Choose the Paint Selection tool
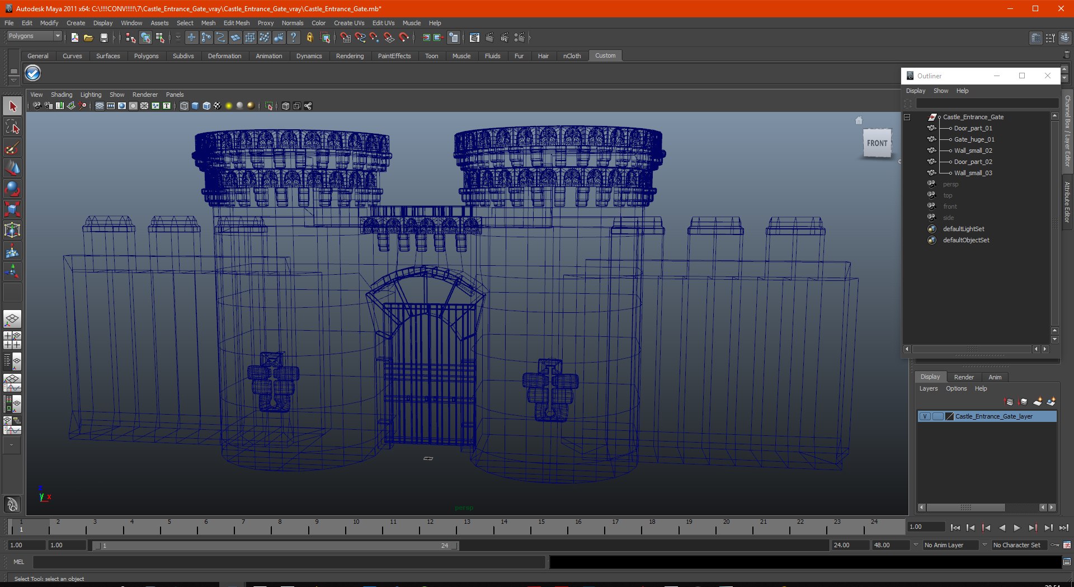Image resolution: width=1074 pixels, height=587 pixels. click(12, 148)
